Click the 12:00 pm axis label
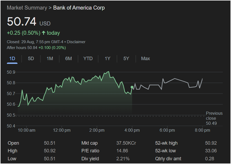The width and height of the screenshot is (231, 164). coord(62,130)
